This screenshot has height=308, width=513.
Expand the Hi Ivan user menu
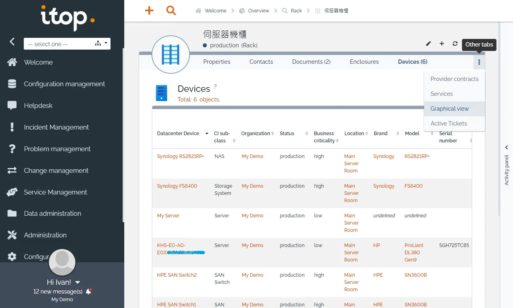(x=63, y=282)
